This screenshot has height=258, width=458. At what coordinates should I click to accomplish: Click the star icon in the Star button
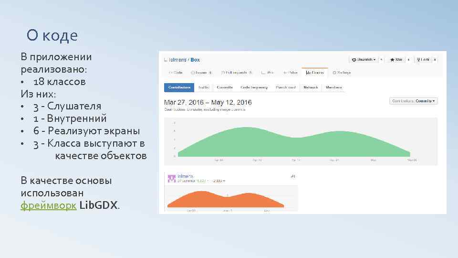[392, 59]
